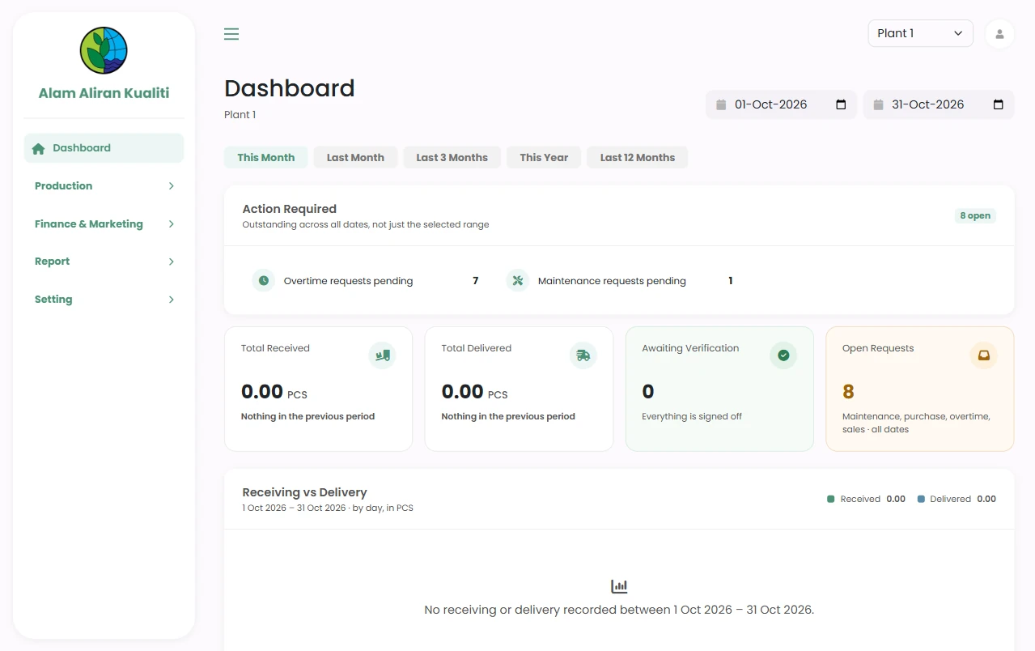Open the Report sidebar menu
The width and height of the screenshot is (1035, 651).
[104, 262]
